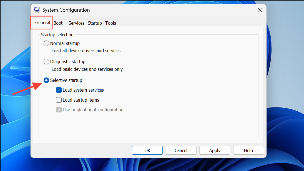Click Use original boot configuration checkbox
Screen dimensions: 304x171
[x=59, y=110]
